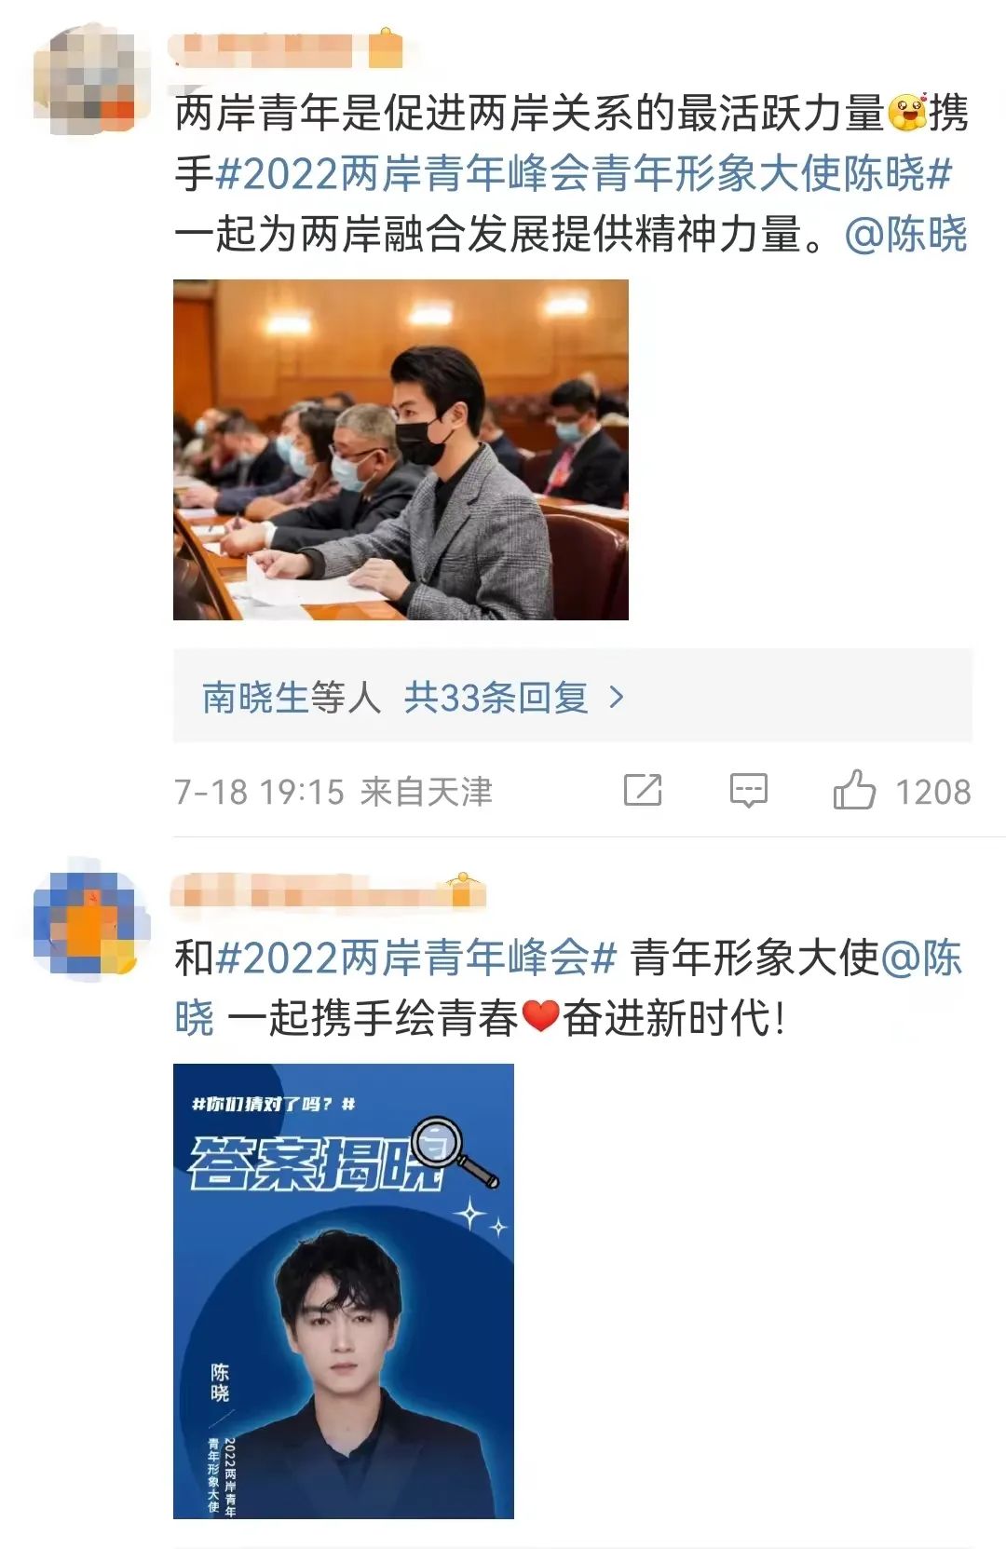Open hashtag #2022两岸青年峰会青年形象大使陈晓#
Screen dimensions: 1006x1549
pyautogui.click(x=584, y=173)
